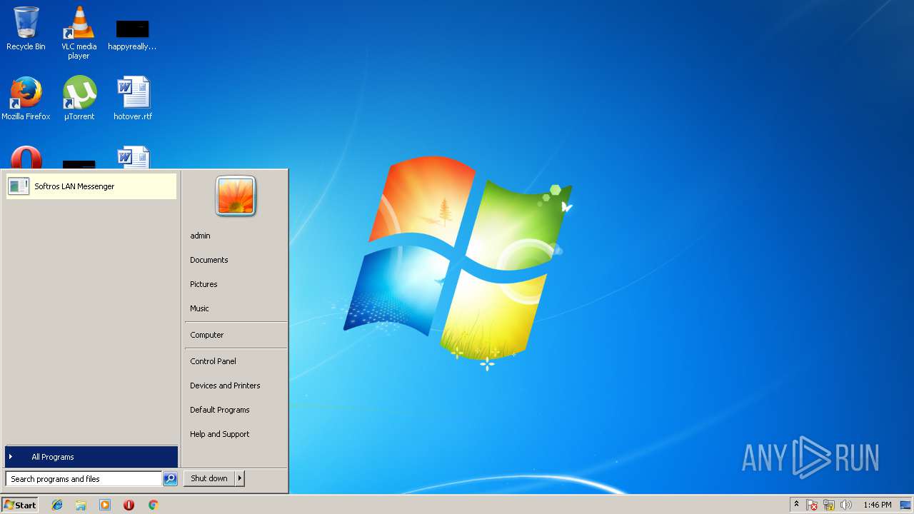This screenshot has width=914, height=514.
Task: Click the Shut down button
Action: [209, 478]
